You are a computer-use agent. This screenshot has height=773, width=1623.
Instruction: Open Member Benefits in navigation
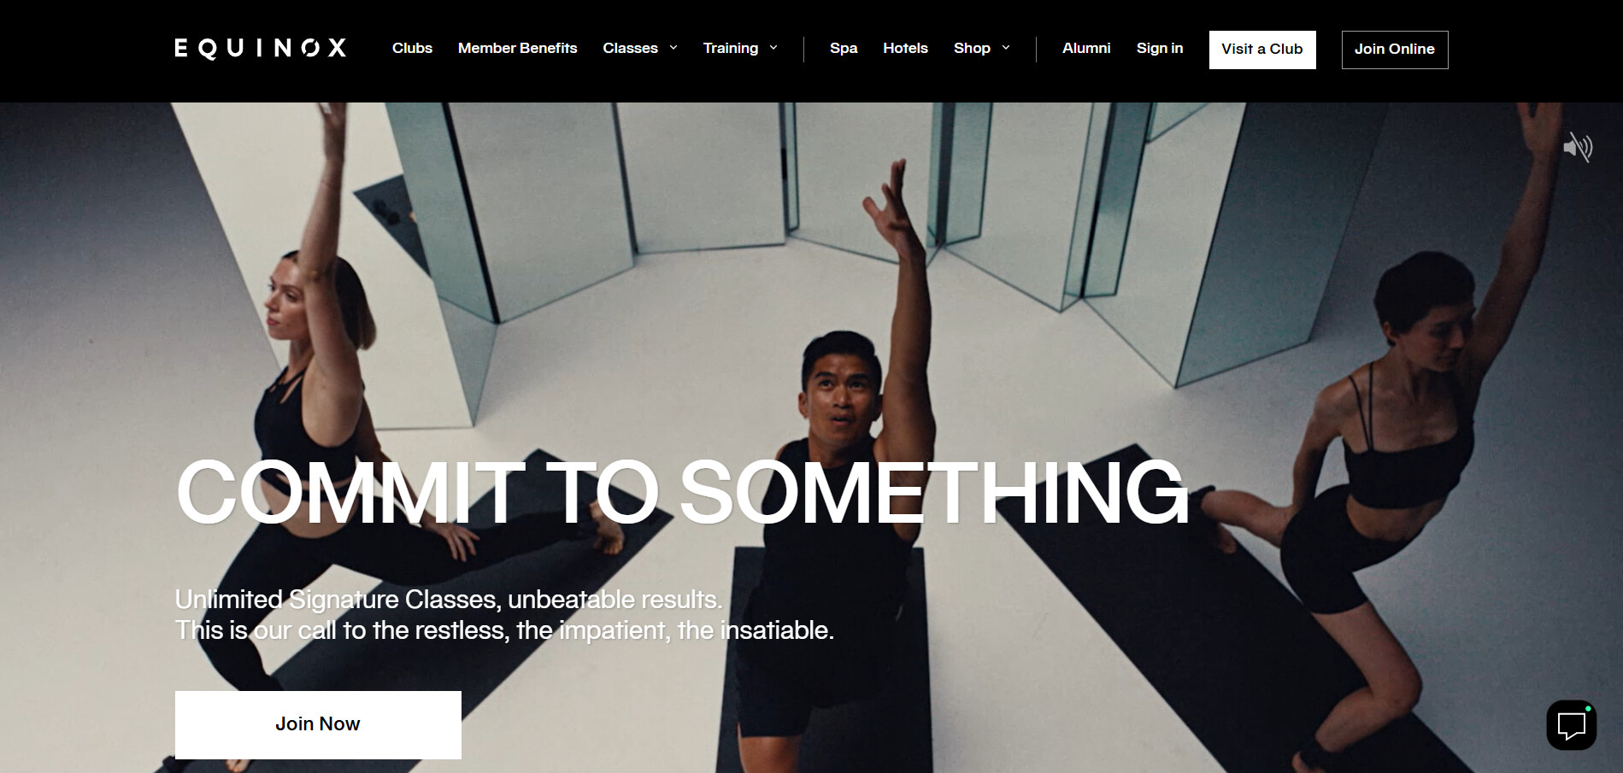tap(517, 48)
